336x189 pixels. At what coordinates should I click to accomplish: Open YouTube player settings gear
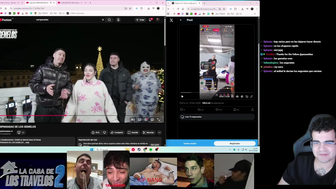click(x=146, y=120)
